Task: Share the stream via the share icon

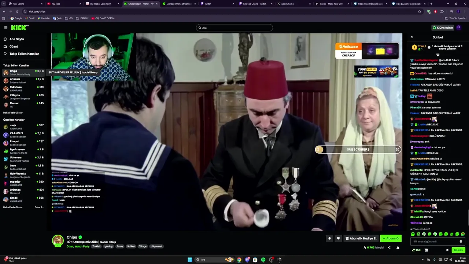Action: click(389, 247)
